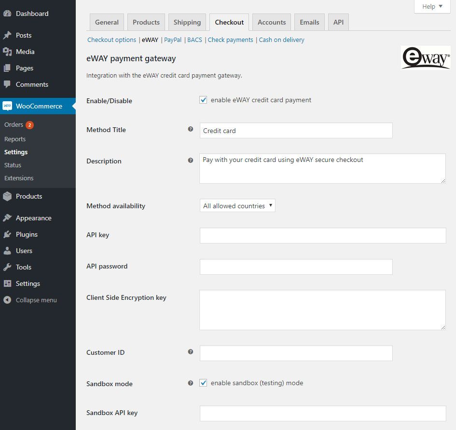Screen dimensions: 456x430
Task: Click the Plugins plug icon
Action: (7, 234)
